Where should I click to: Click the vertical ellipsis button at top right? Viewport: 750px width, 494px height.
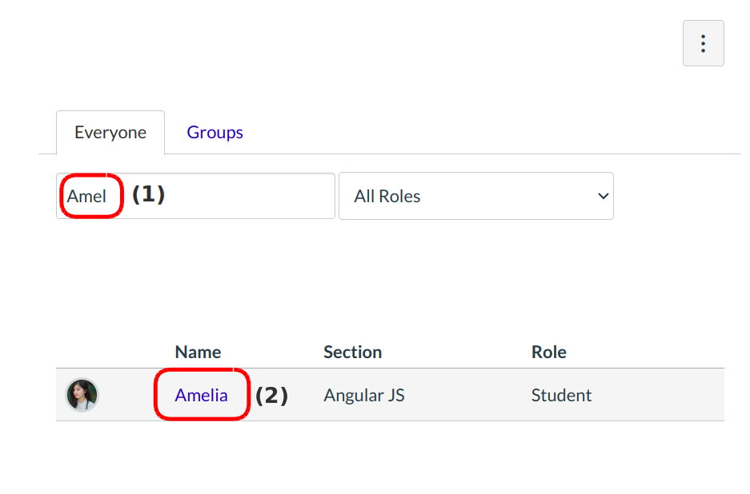[703, 43]
